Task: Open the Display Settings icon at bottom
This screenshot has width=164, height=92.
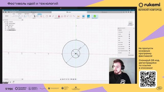Action: coord(71,79)
